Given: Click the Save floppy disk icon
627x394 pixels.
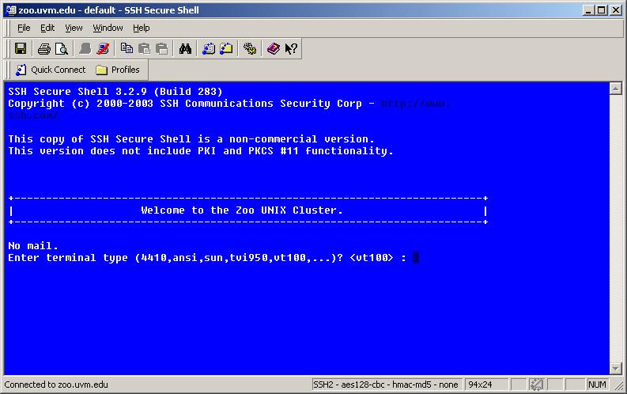Looking at the screenshot, I should click(21, 49).
